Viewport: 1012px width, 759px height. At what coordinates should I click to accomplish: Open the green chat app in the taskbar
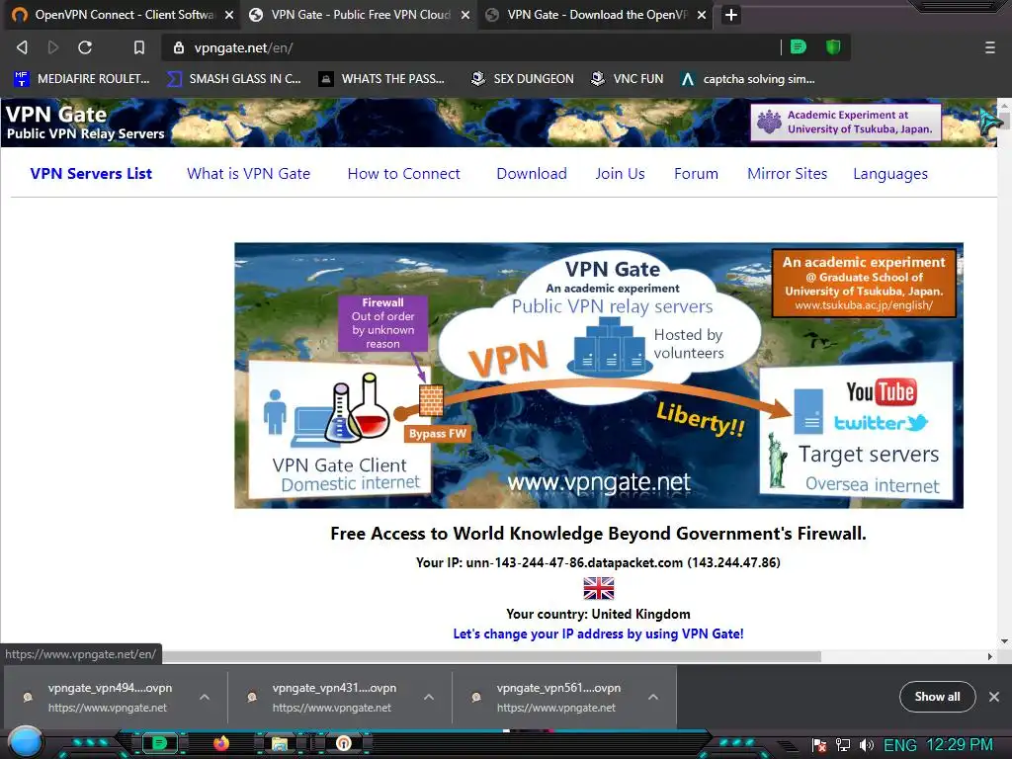159,743
